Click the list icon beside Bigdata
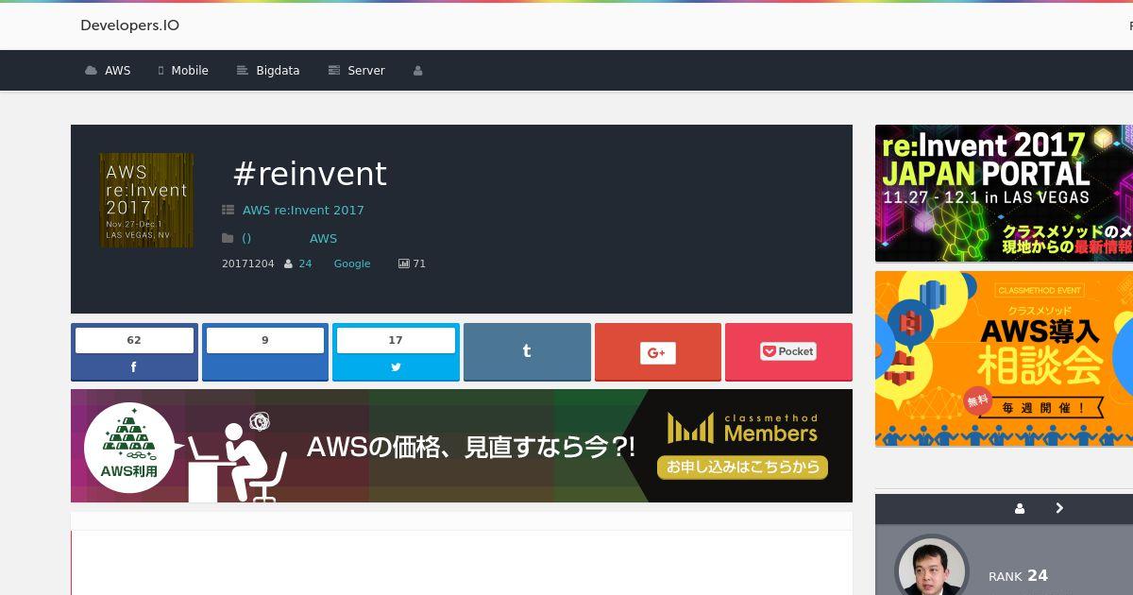Screen dimensions: 1133x595 point(242,71)
